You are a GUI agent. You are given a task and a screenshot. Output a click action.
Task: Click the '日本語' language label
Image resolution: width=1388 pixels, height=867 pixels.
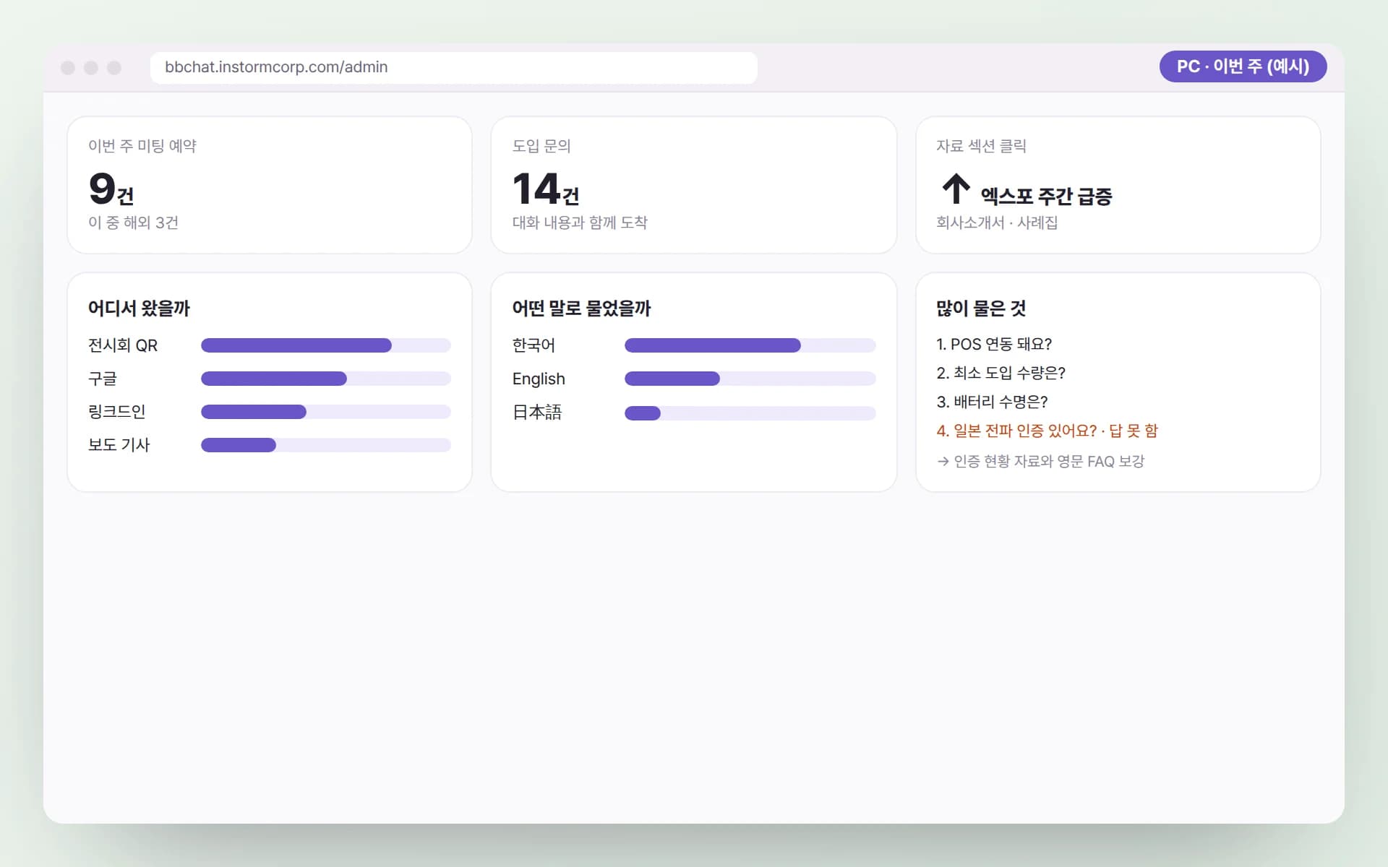(537, 413)
